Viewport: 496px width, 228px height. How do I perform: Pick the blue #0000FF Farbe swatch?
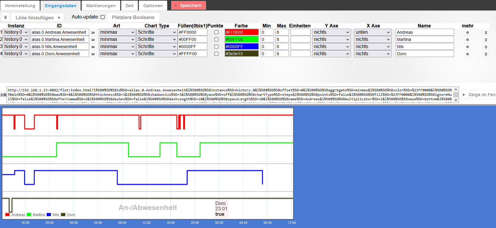[x=242, y=47]
